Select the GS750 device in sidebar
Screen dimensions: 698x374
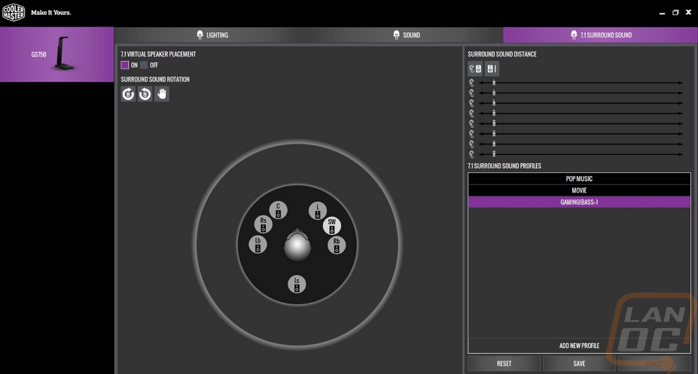(x=57, y=54)
